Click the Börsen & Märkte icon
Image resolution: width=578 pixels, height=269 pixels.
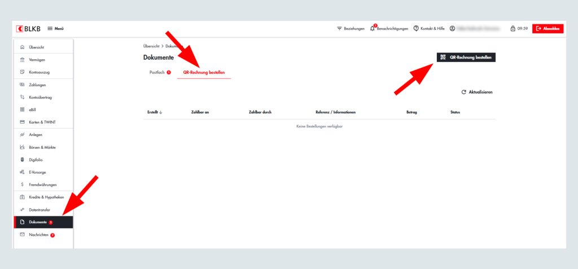[x=22, y=147]
